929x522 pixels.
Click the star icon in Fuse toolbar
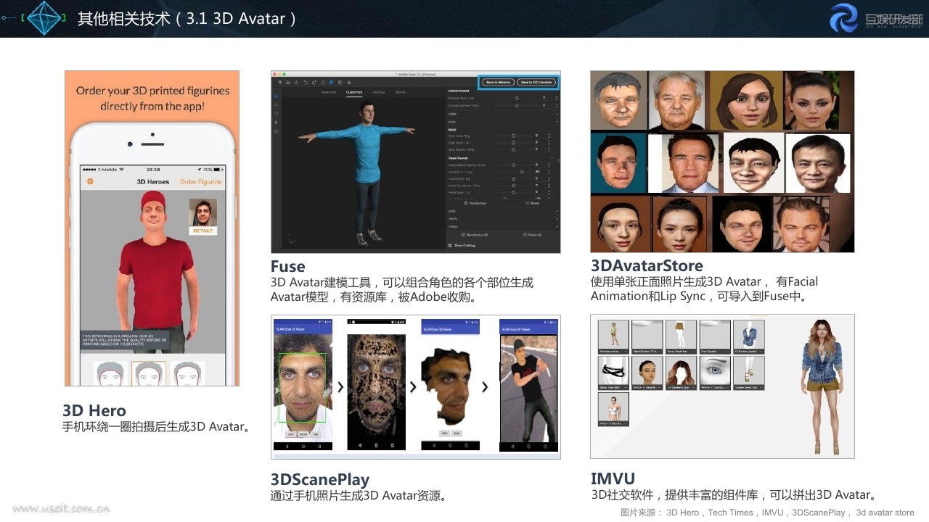point(349,82)
